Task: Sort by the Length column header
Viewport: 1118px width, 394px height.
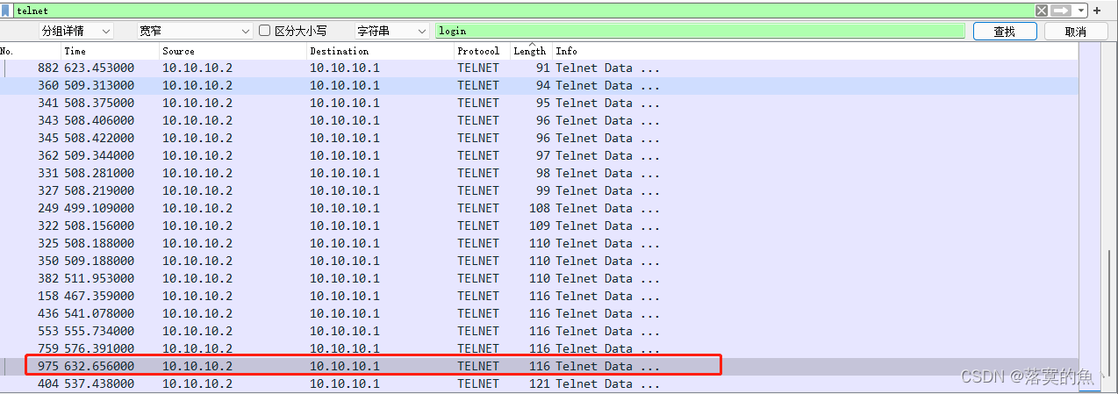Action: click(x=531, y=51)
